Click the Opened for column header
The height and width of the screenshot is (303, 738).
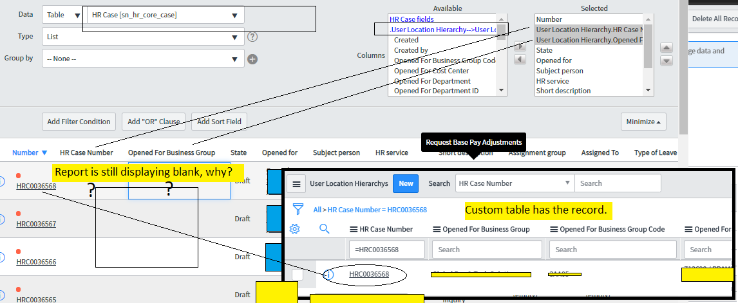coord(280,152)
